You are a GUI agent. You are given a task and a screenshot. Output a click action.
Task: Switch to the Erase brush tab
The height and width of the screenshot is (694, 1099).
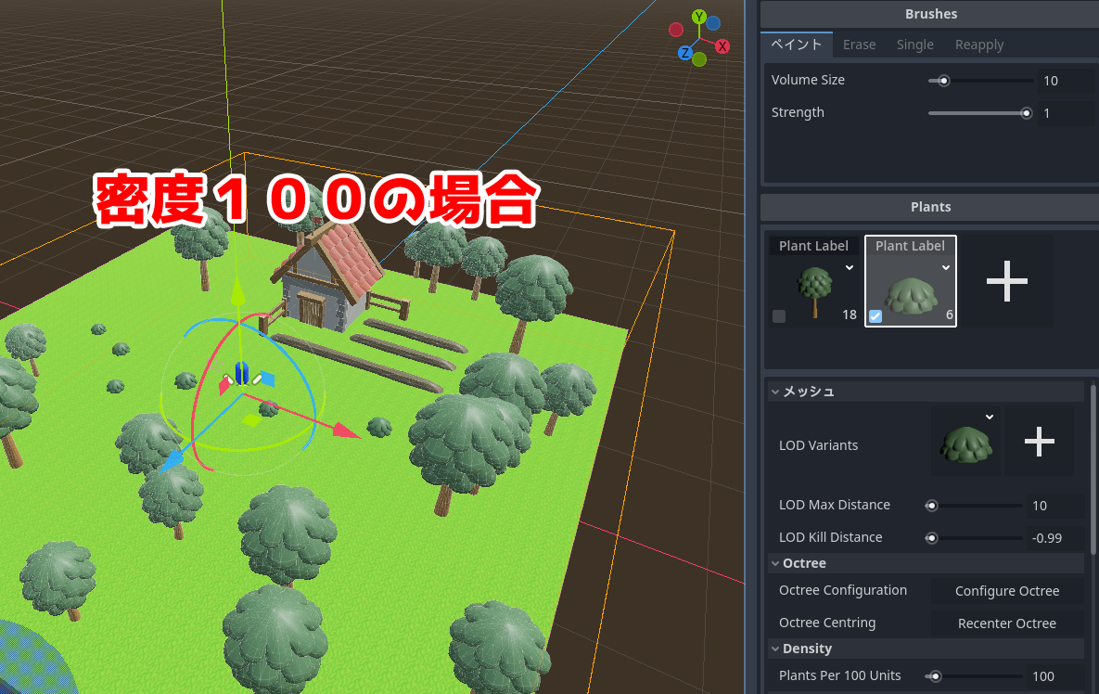pos(860,45)
